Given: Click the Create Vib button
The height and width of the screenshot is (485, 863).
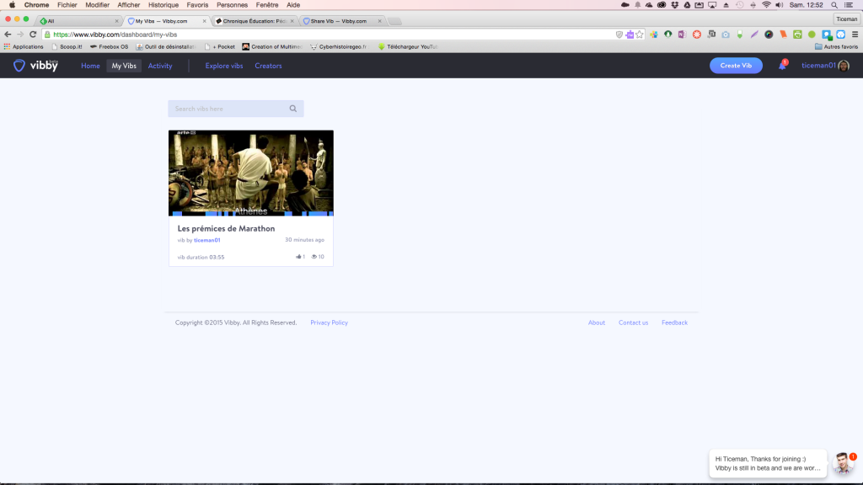Looking at the screenshot, I should (x=736, y=66).
